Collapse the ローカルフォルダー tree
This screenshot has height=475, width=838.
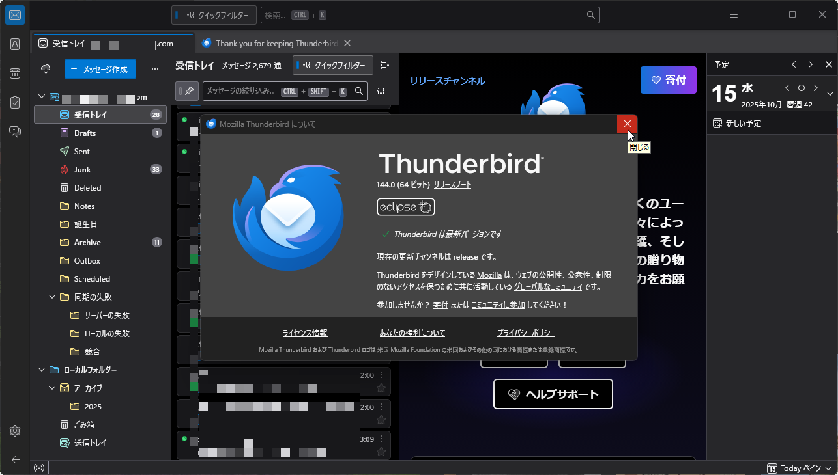(41, 369)
